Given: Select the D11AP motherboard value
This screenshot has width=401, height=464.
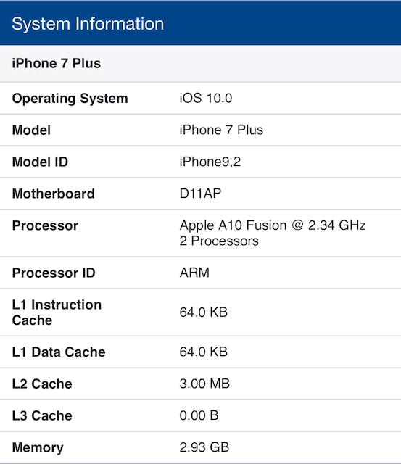Looking at the screenshot, I should 200,194.
